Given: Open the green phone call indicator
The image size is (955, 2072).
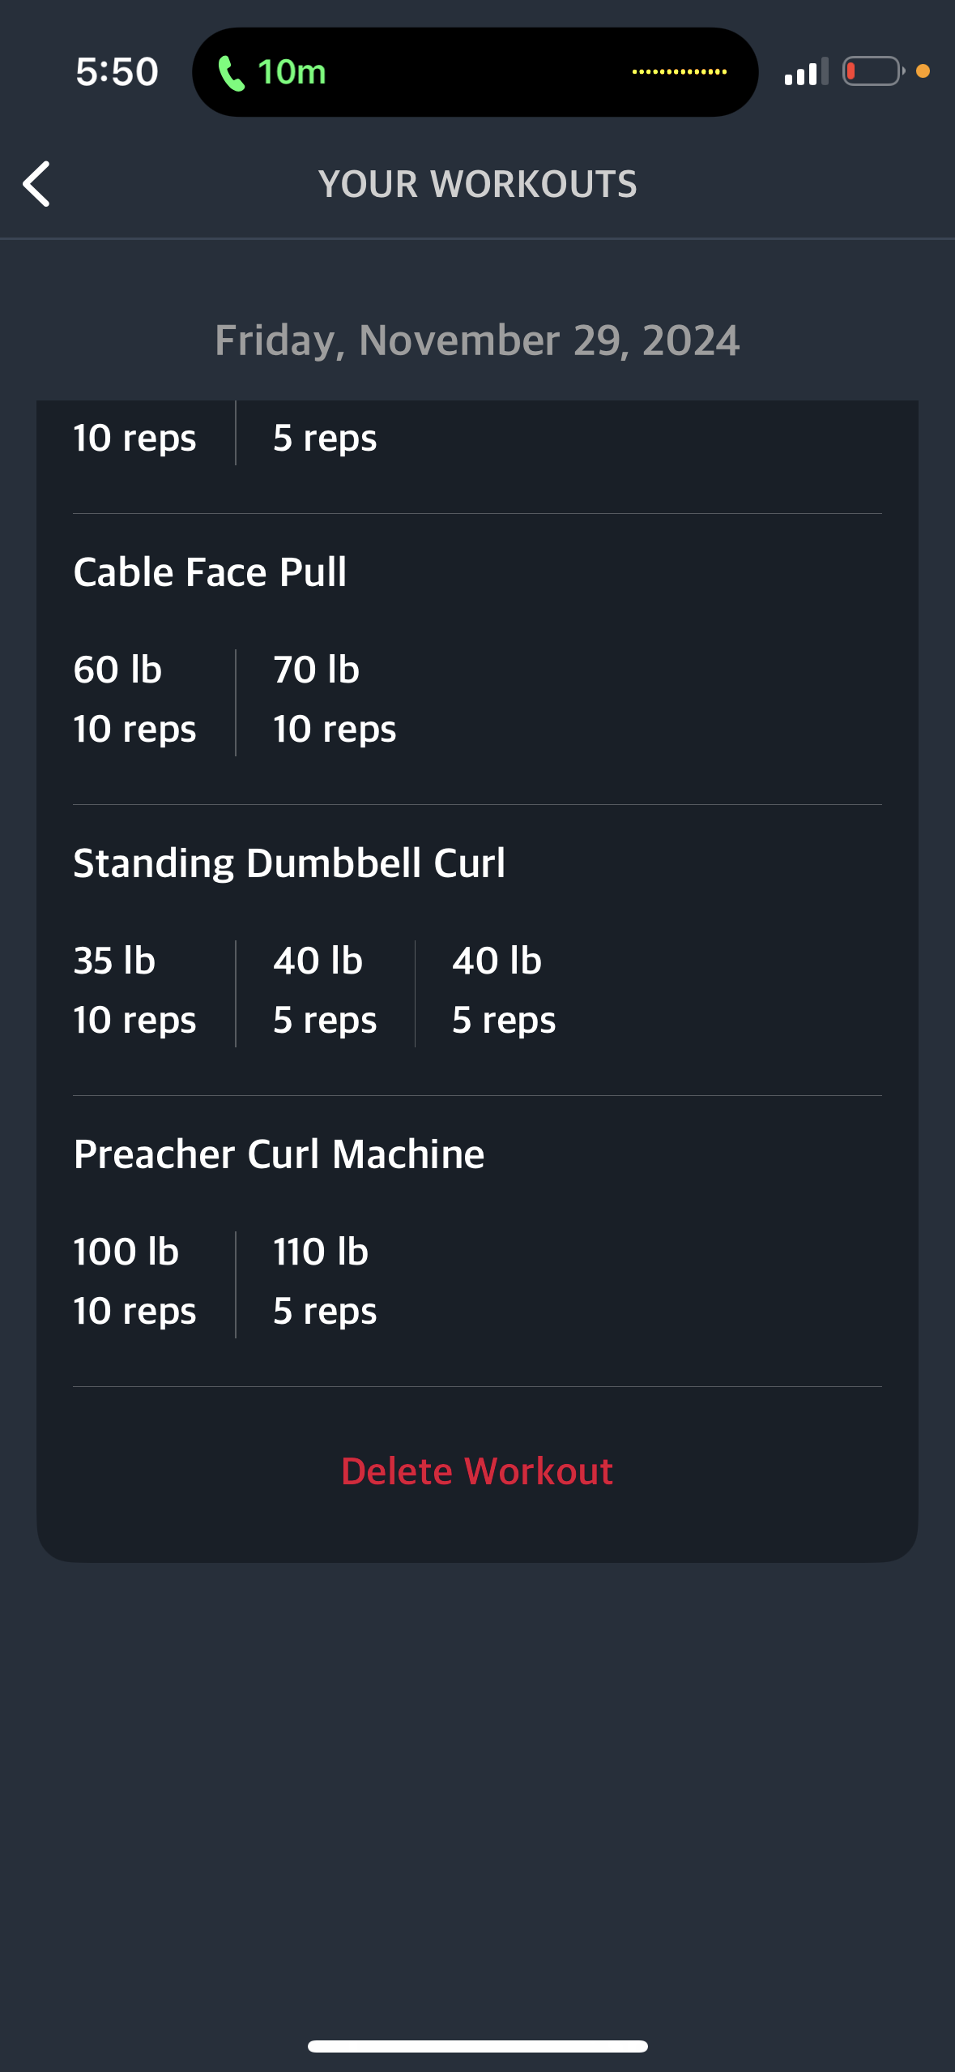Looking at the screenshot, I should pos(232,73).
